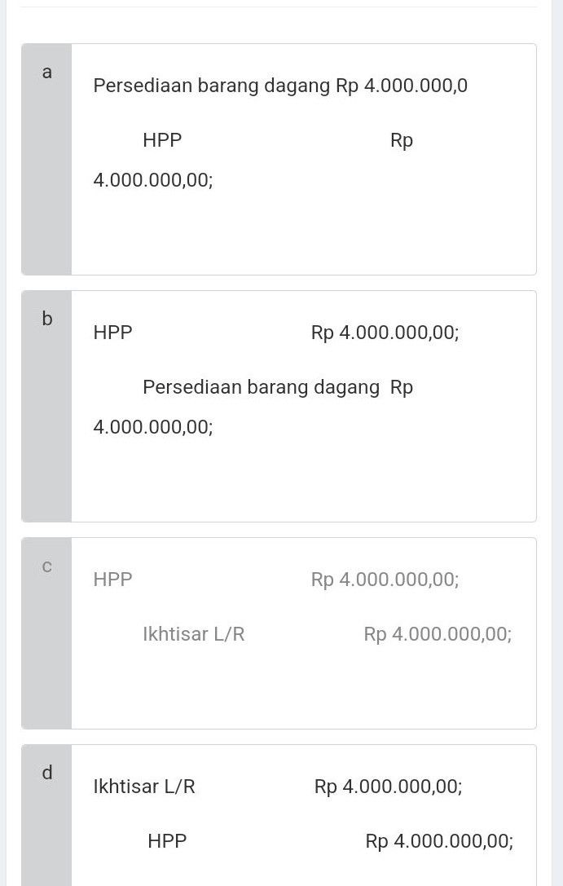This screenshot has width=563, height=886.
Task: Select answer option a letter label
Action: [46, 73]
